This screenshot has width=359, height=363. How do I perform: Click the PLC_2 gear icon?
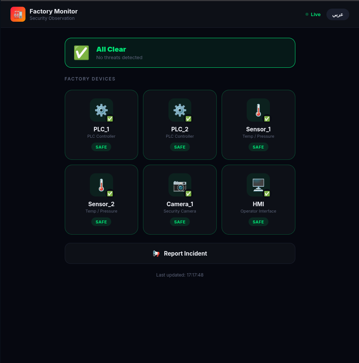[x=180, y=110]
